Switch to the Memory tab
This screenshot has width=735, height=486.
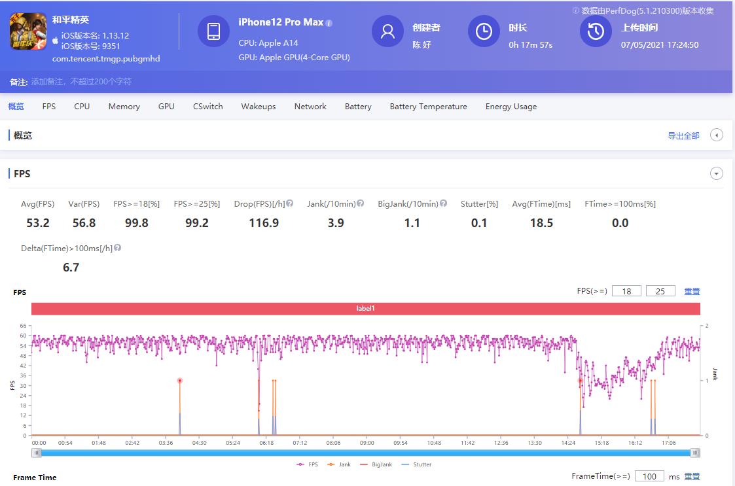click(124, 107)
